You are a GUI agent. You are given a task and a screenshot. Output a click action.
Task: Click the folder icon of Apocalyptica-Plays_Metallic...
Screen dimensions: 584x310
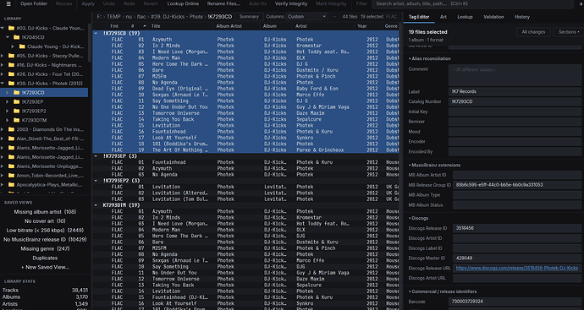click(11, 185)
